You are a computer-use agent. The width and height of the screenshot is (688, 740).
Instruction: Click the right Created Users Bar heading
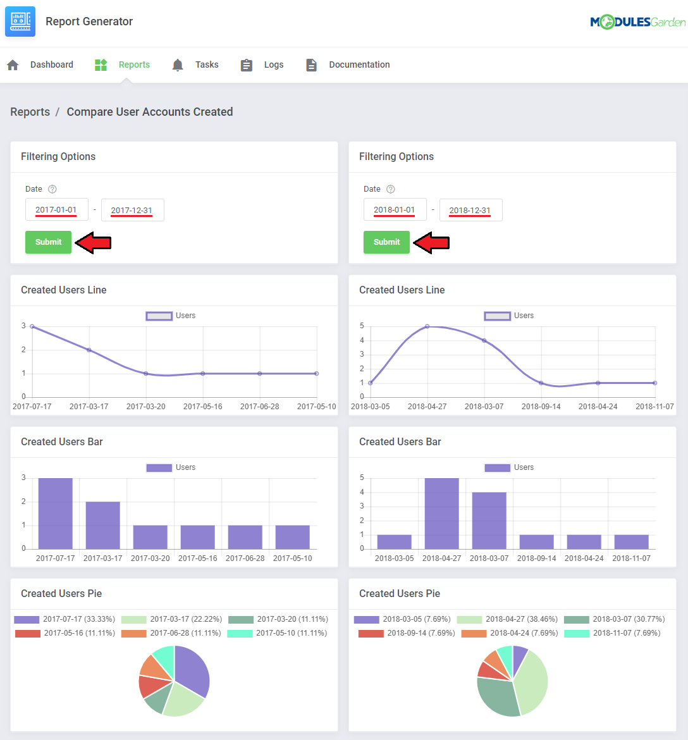[400, 441]
